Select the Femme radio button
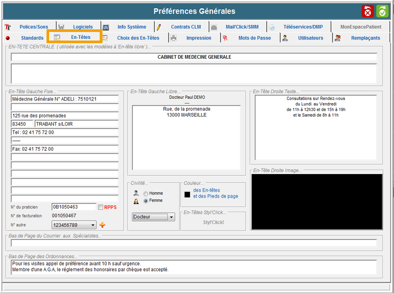Viewport: 394px width, 293px height. (146, 201)
